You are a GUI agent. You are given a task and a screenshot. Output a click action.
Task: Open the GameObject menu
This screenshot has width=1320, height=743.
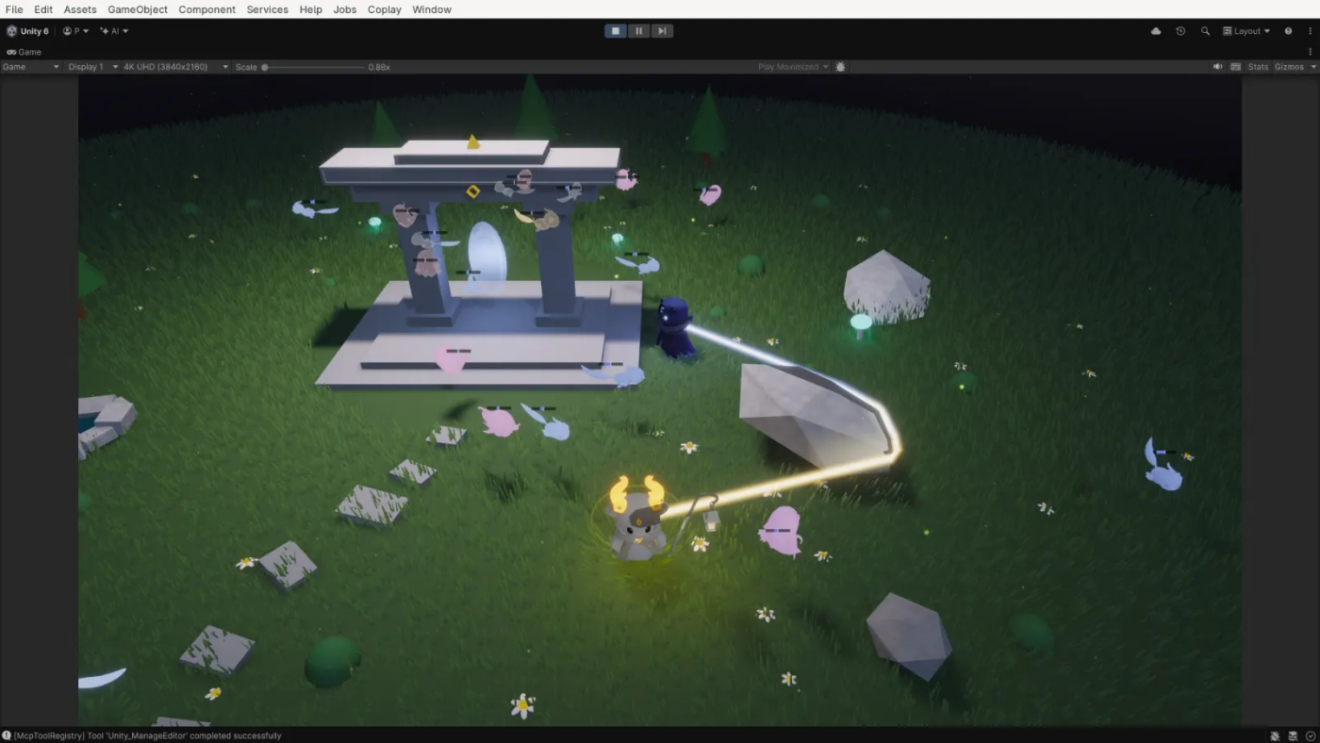tap(138, 9)
